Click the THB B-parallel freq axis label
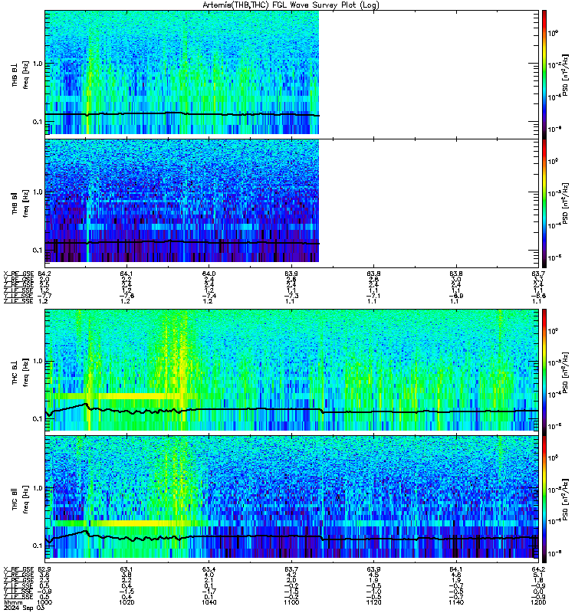 click(x=26, y=203)
